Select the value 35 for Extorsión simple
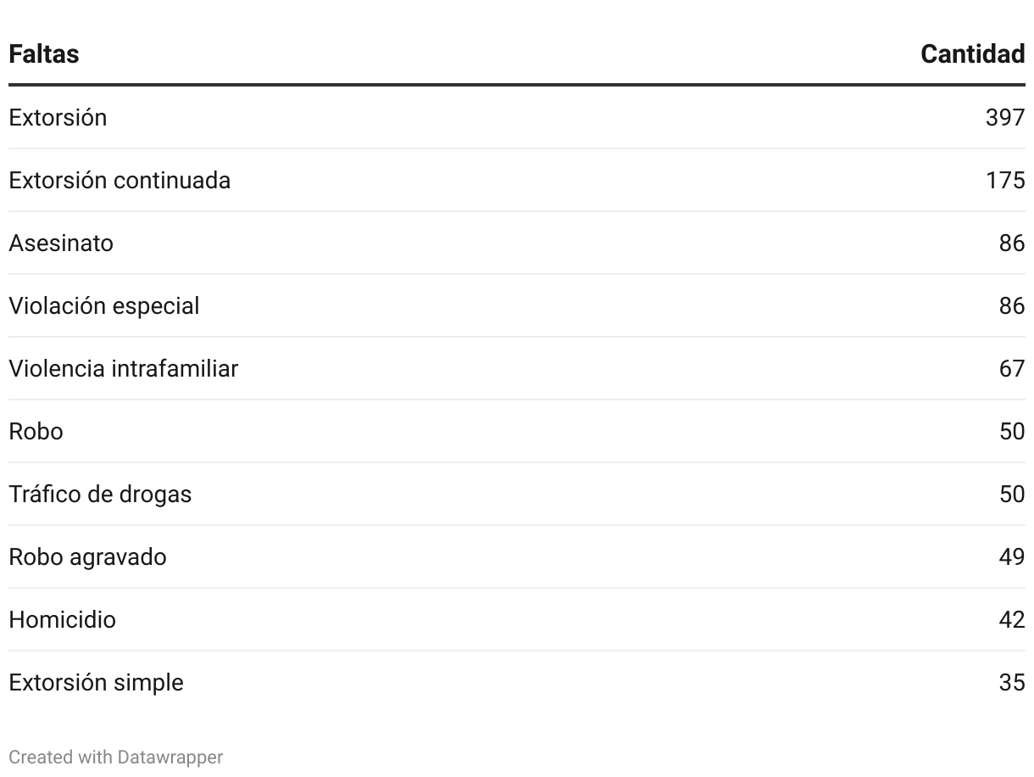 (1012, 682)
